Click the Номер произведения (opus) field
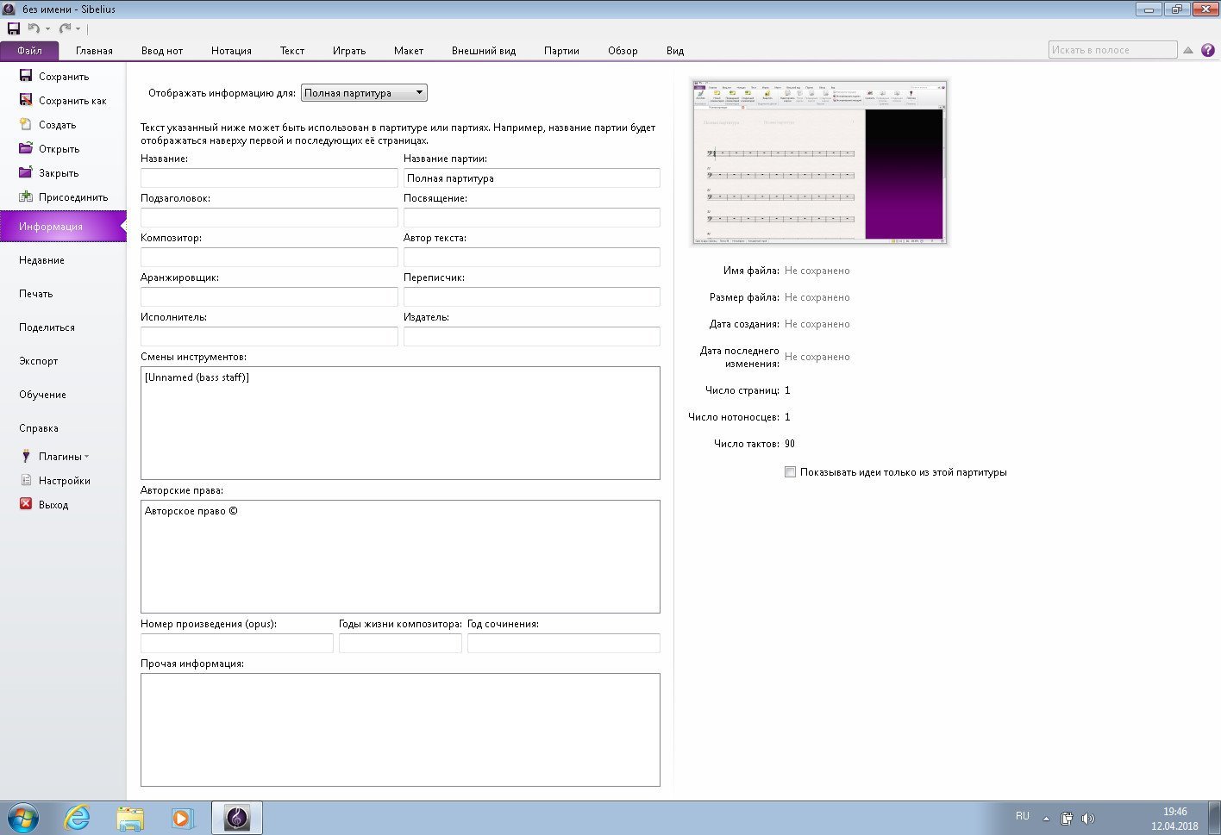 (x=237, y=643)
